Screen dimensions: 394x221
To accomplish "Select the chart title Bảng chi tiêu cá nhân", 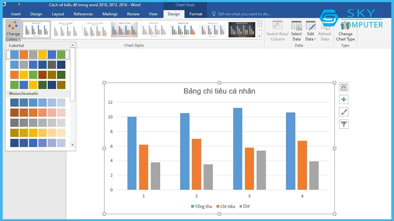I will [219, 91].
